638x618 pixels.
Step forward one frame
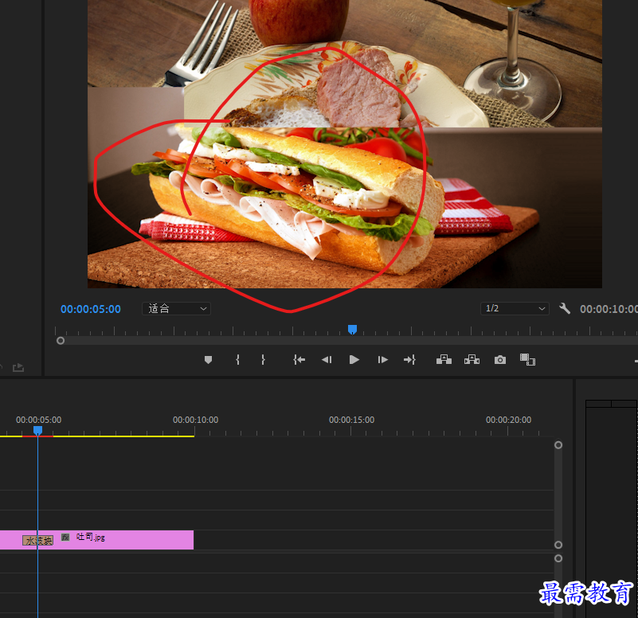point(382,360)
